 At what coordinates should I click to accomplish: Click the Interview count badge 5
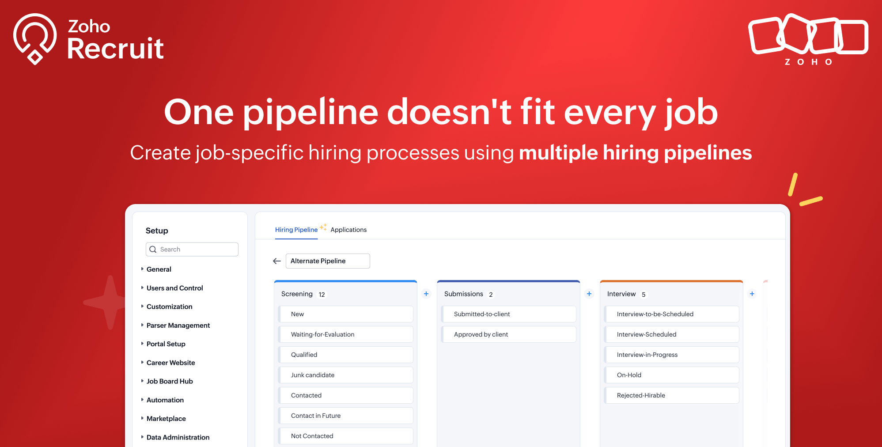click(x=644, y=295)
